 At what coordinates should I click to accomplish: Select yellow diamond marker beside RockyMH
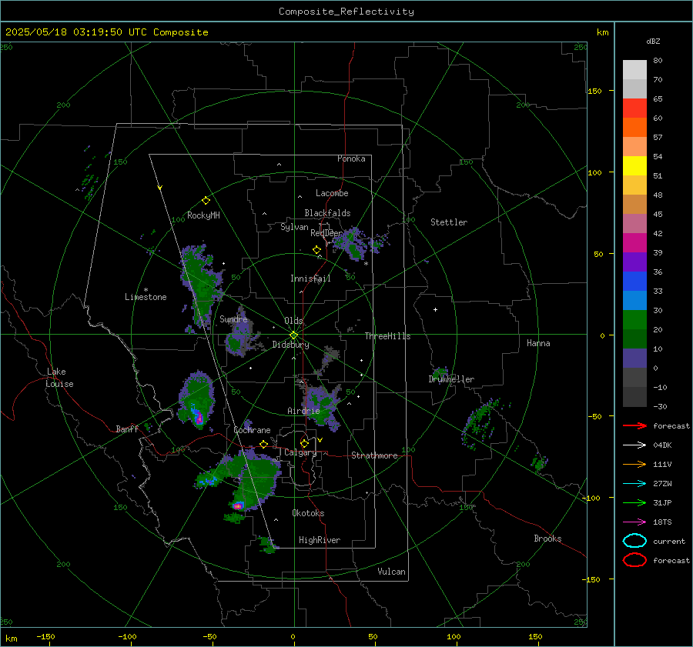pyautogui.click(x=206, y=201)
